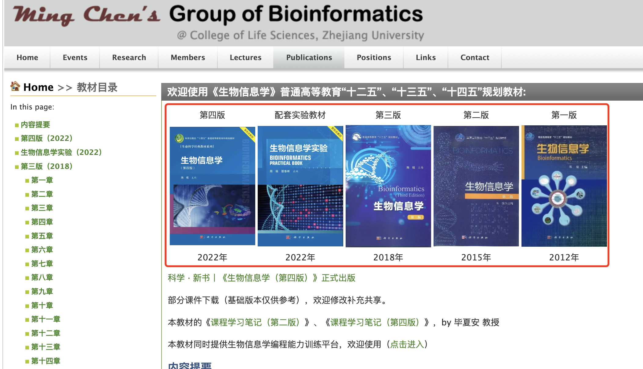The image size is (643, 369).
Task: Open the 第十四章 sidebar link
Action: (x=46, y=361)
